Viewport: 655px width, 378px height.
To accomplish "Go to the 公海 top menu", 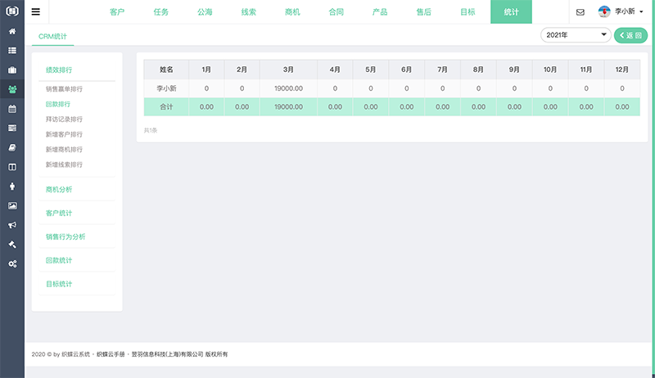I will tap(205, 12).
